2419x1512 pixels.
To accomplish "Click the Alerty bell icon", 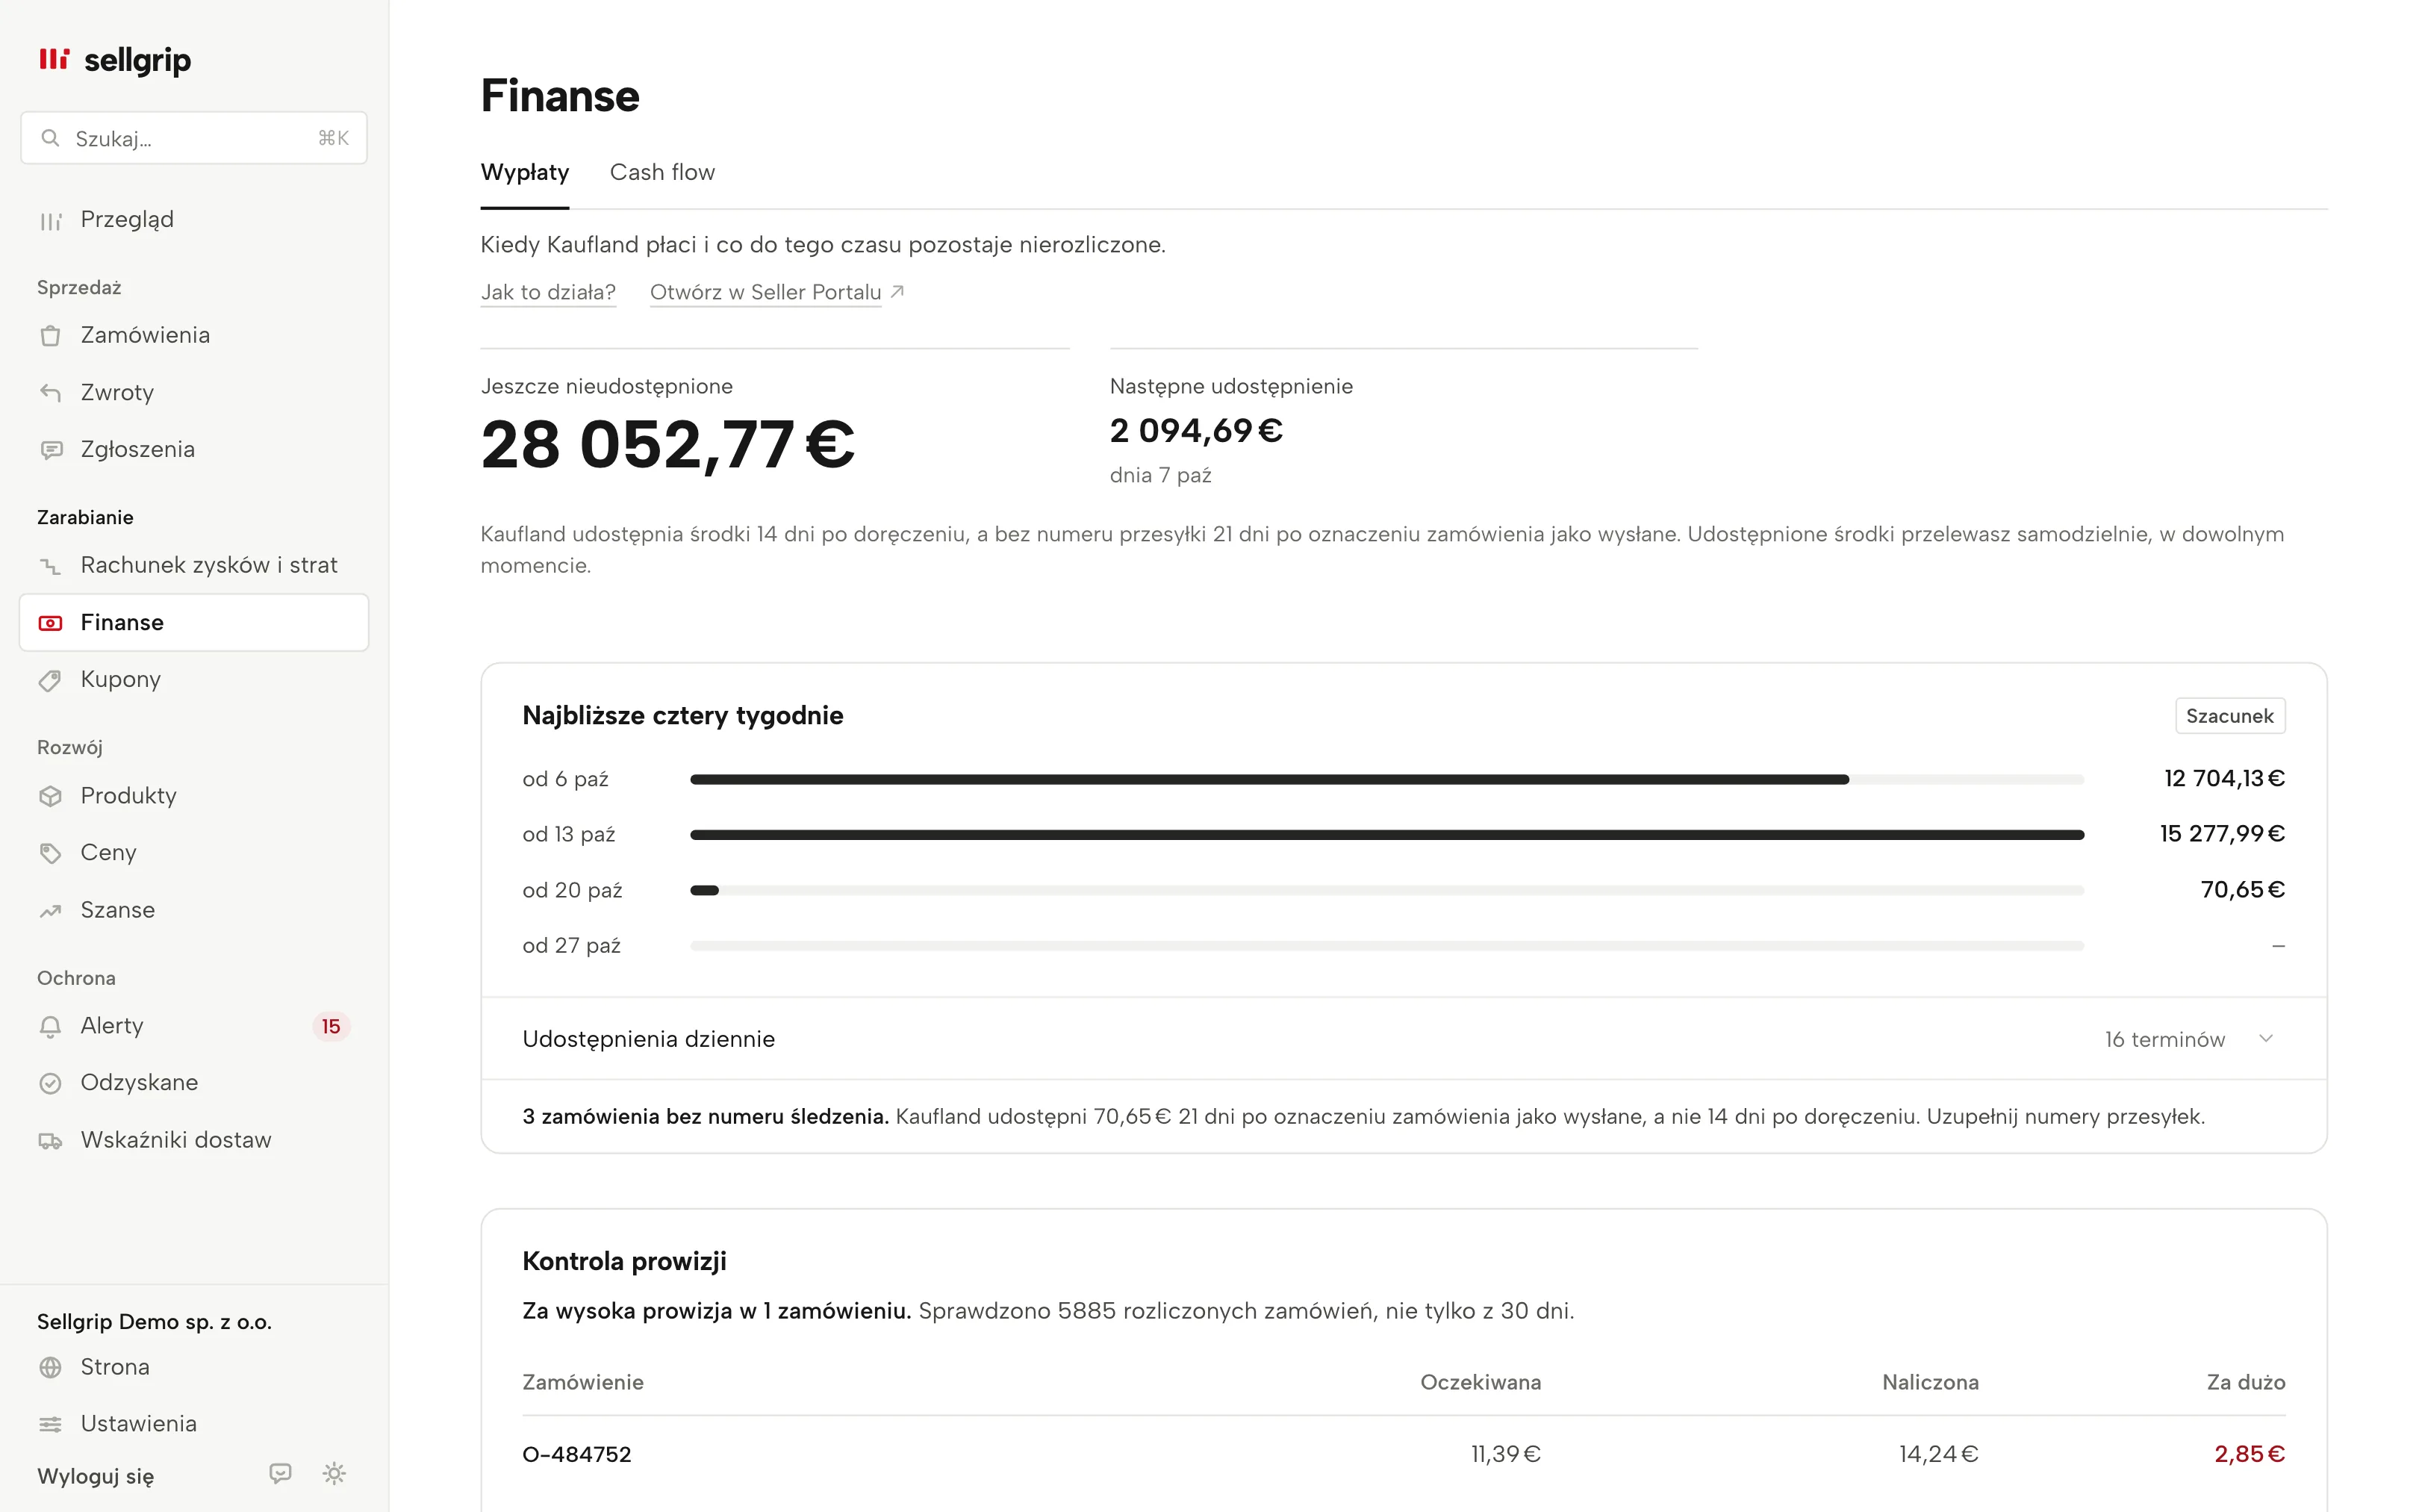I will point(50,1026).
